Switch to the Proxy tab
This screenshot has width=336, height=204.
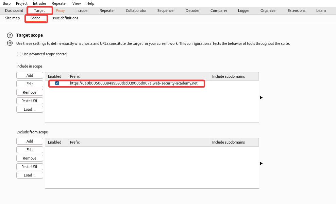[x=60, y=11]
